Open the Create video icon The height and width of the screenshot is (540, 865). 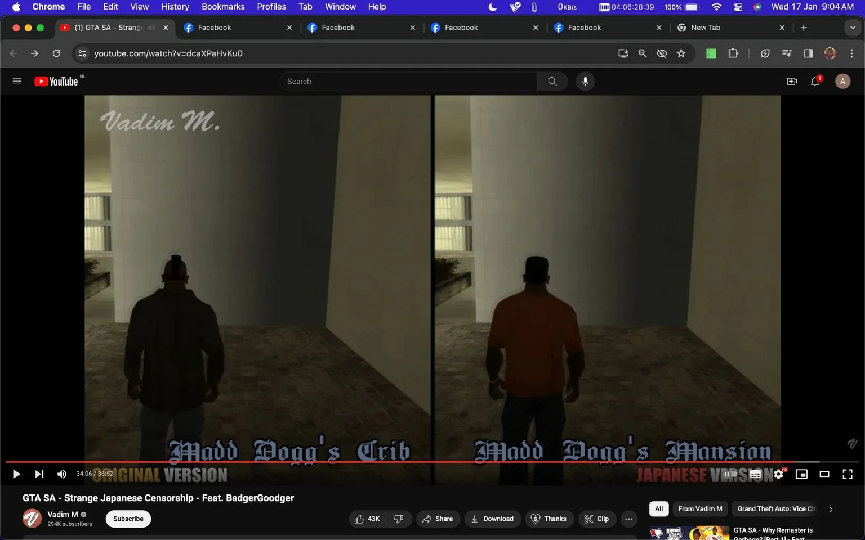pos(792,82)
